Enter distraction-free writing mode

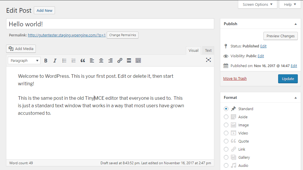(x=208, y=60)
